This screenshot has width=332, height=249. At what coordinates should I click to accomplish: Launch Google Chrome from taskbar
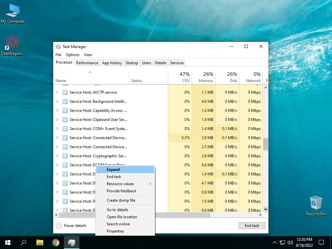click(56, 243)
